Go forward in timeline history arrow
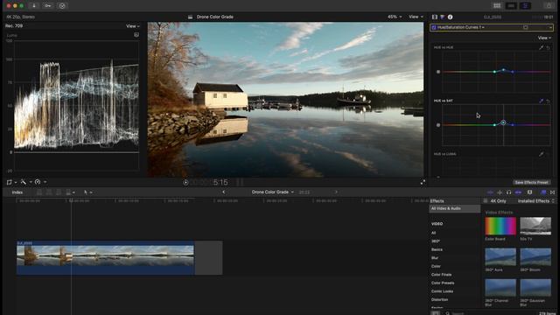 click(x=336, y=192)
